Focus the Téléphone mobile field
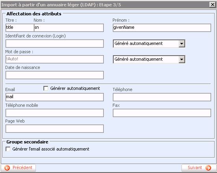Image resolution: width=217 pixels, height=173 pixels. pyautogui.click(x=54, y=113)
